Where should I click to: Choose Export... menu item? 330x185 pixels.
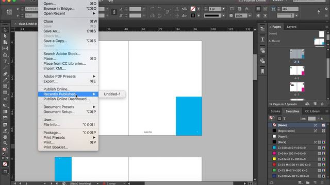coord(68,81)
